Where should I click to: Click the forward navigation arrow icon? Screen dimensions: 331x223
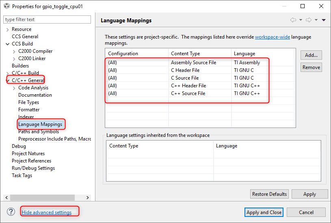pyautogui.click(x=309, y=20)
